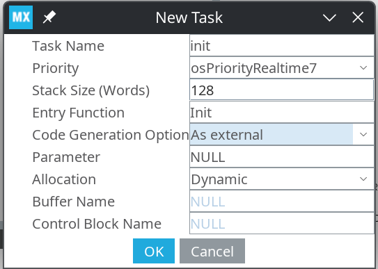Click the Task Name label
This screenshot has height=269, width=378.
(x=68, y=46)
